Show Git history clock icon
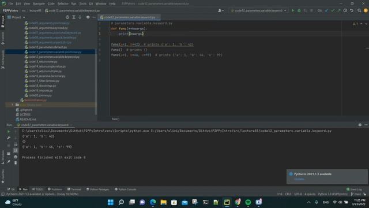This screenshot has width=369, height=208. click(x=345, y=10)
